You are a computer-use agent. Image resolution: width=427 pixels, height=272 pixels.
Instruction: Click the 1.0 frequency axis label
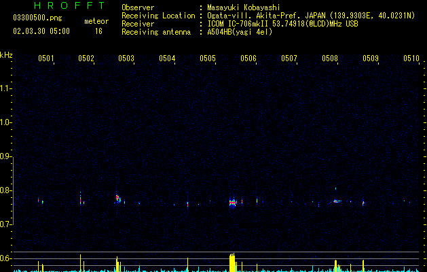click(x=5, y=122)
